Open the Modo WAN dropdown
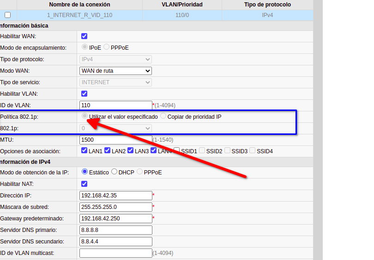The height and width of the screenshot is (260, 374). click(115, 71)
